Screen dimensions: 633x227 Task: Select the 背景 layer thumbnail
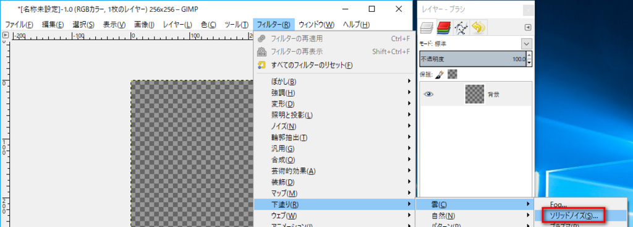pos(474,94)
